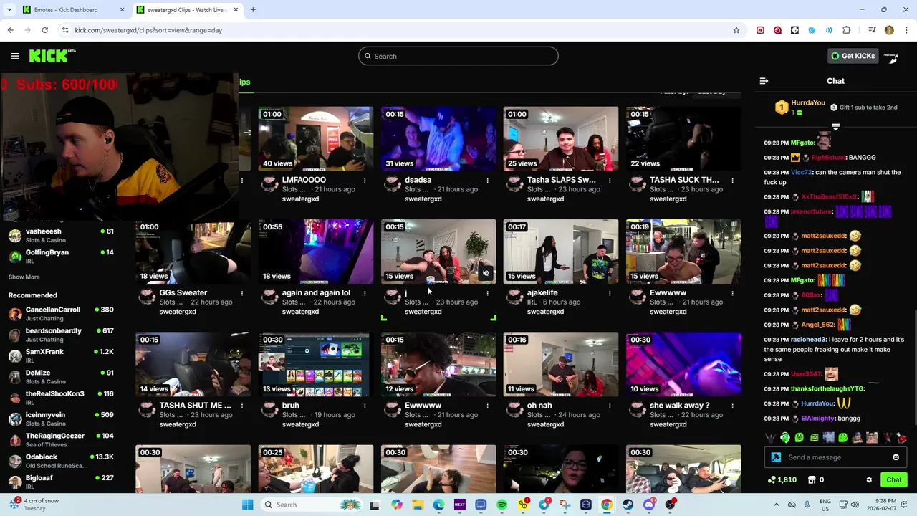The height and width of the screenshot is (516, 917).
Task: Open the emote picker smiley in the chat box
Action: (x=896, y=457)
